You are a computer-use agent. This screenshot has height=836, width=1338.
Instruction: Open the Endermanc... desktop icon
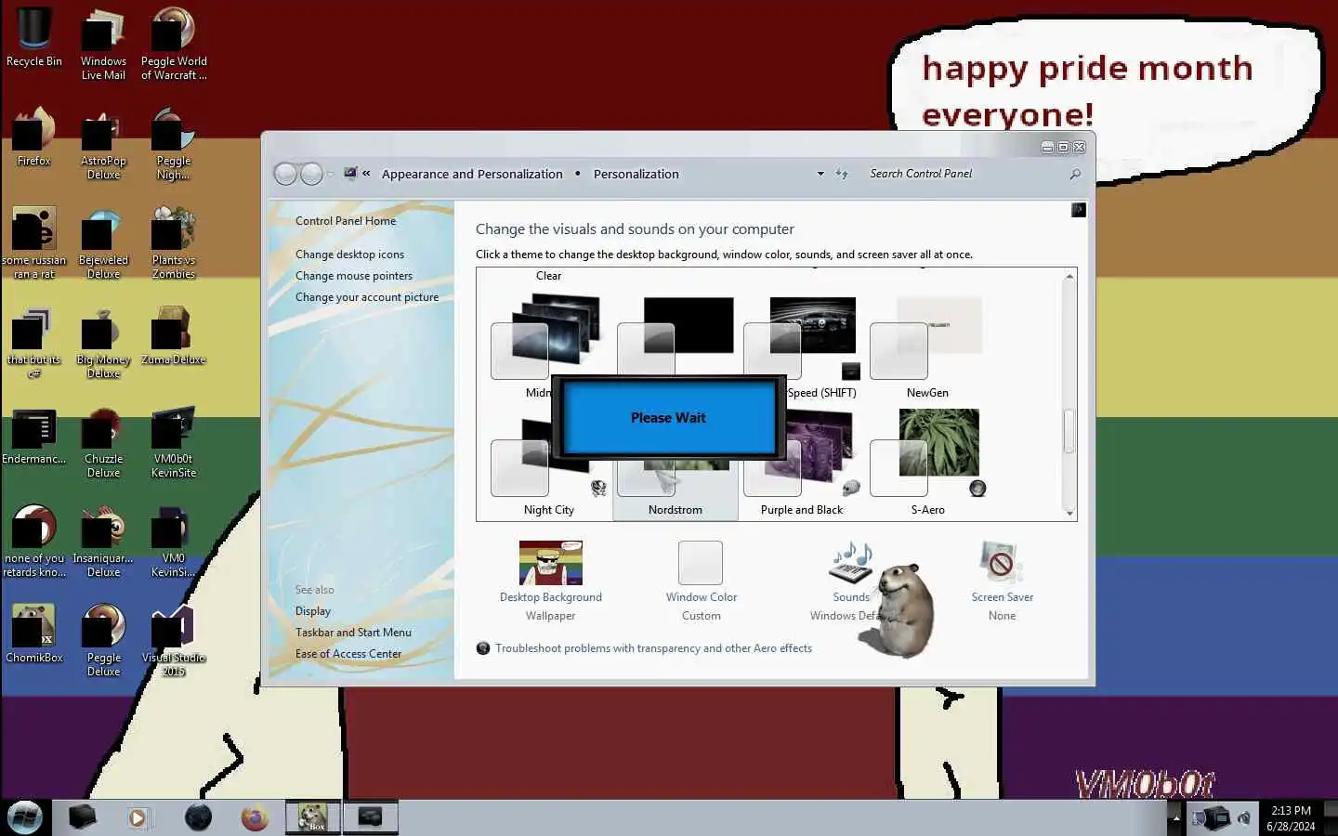(x=34, y=435)
